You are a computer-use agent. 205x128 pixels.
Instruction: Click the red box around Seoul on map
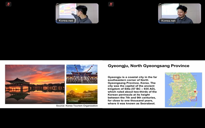176,77
